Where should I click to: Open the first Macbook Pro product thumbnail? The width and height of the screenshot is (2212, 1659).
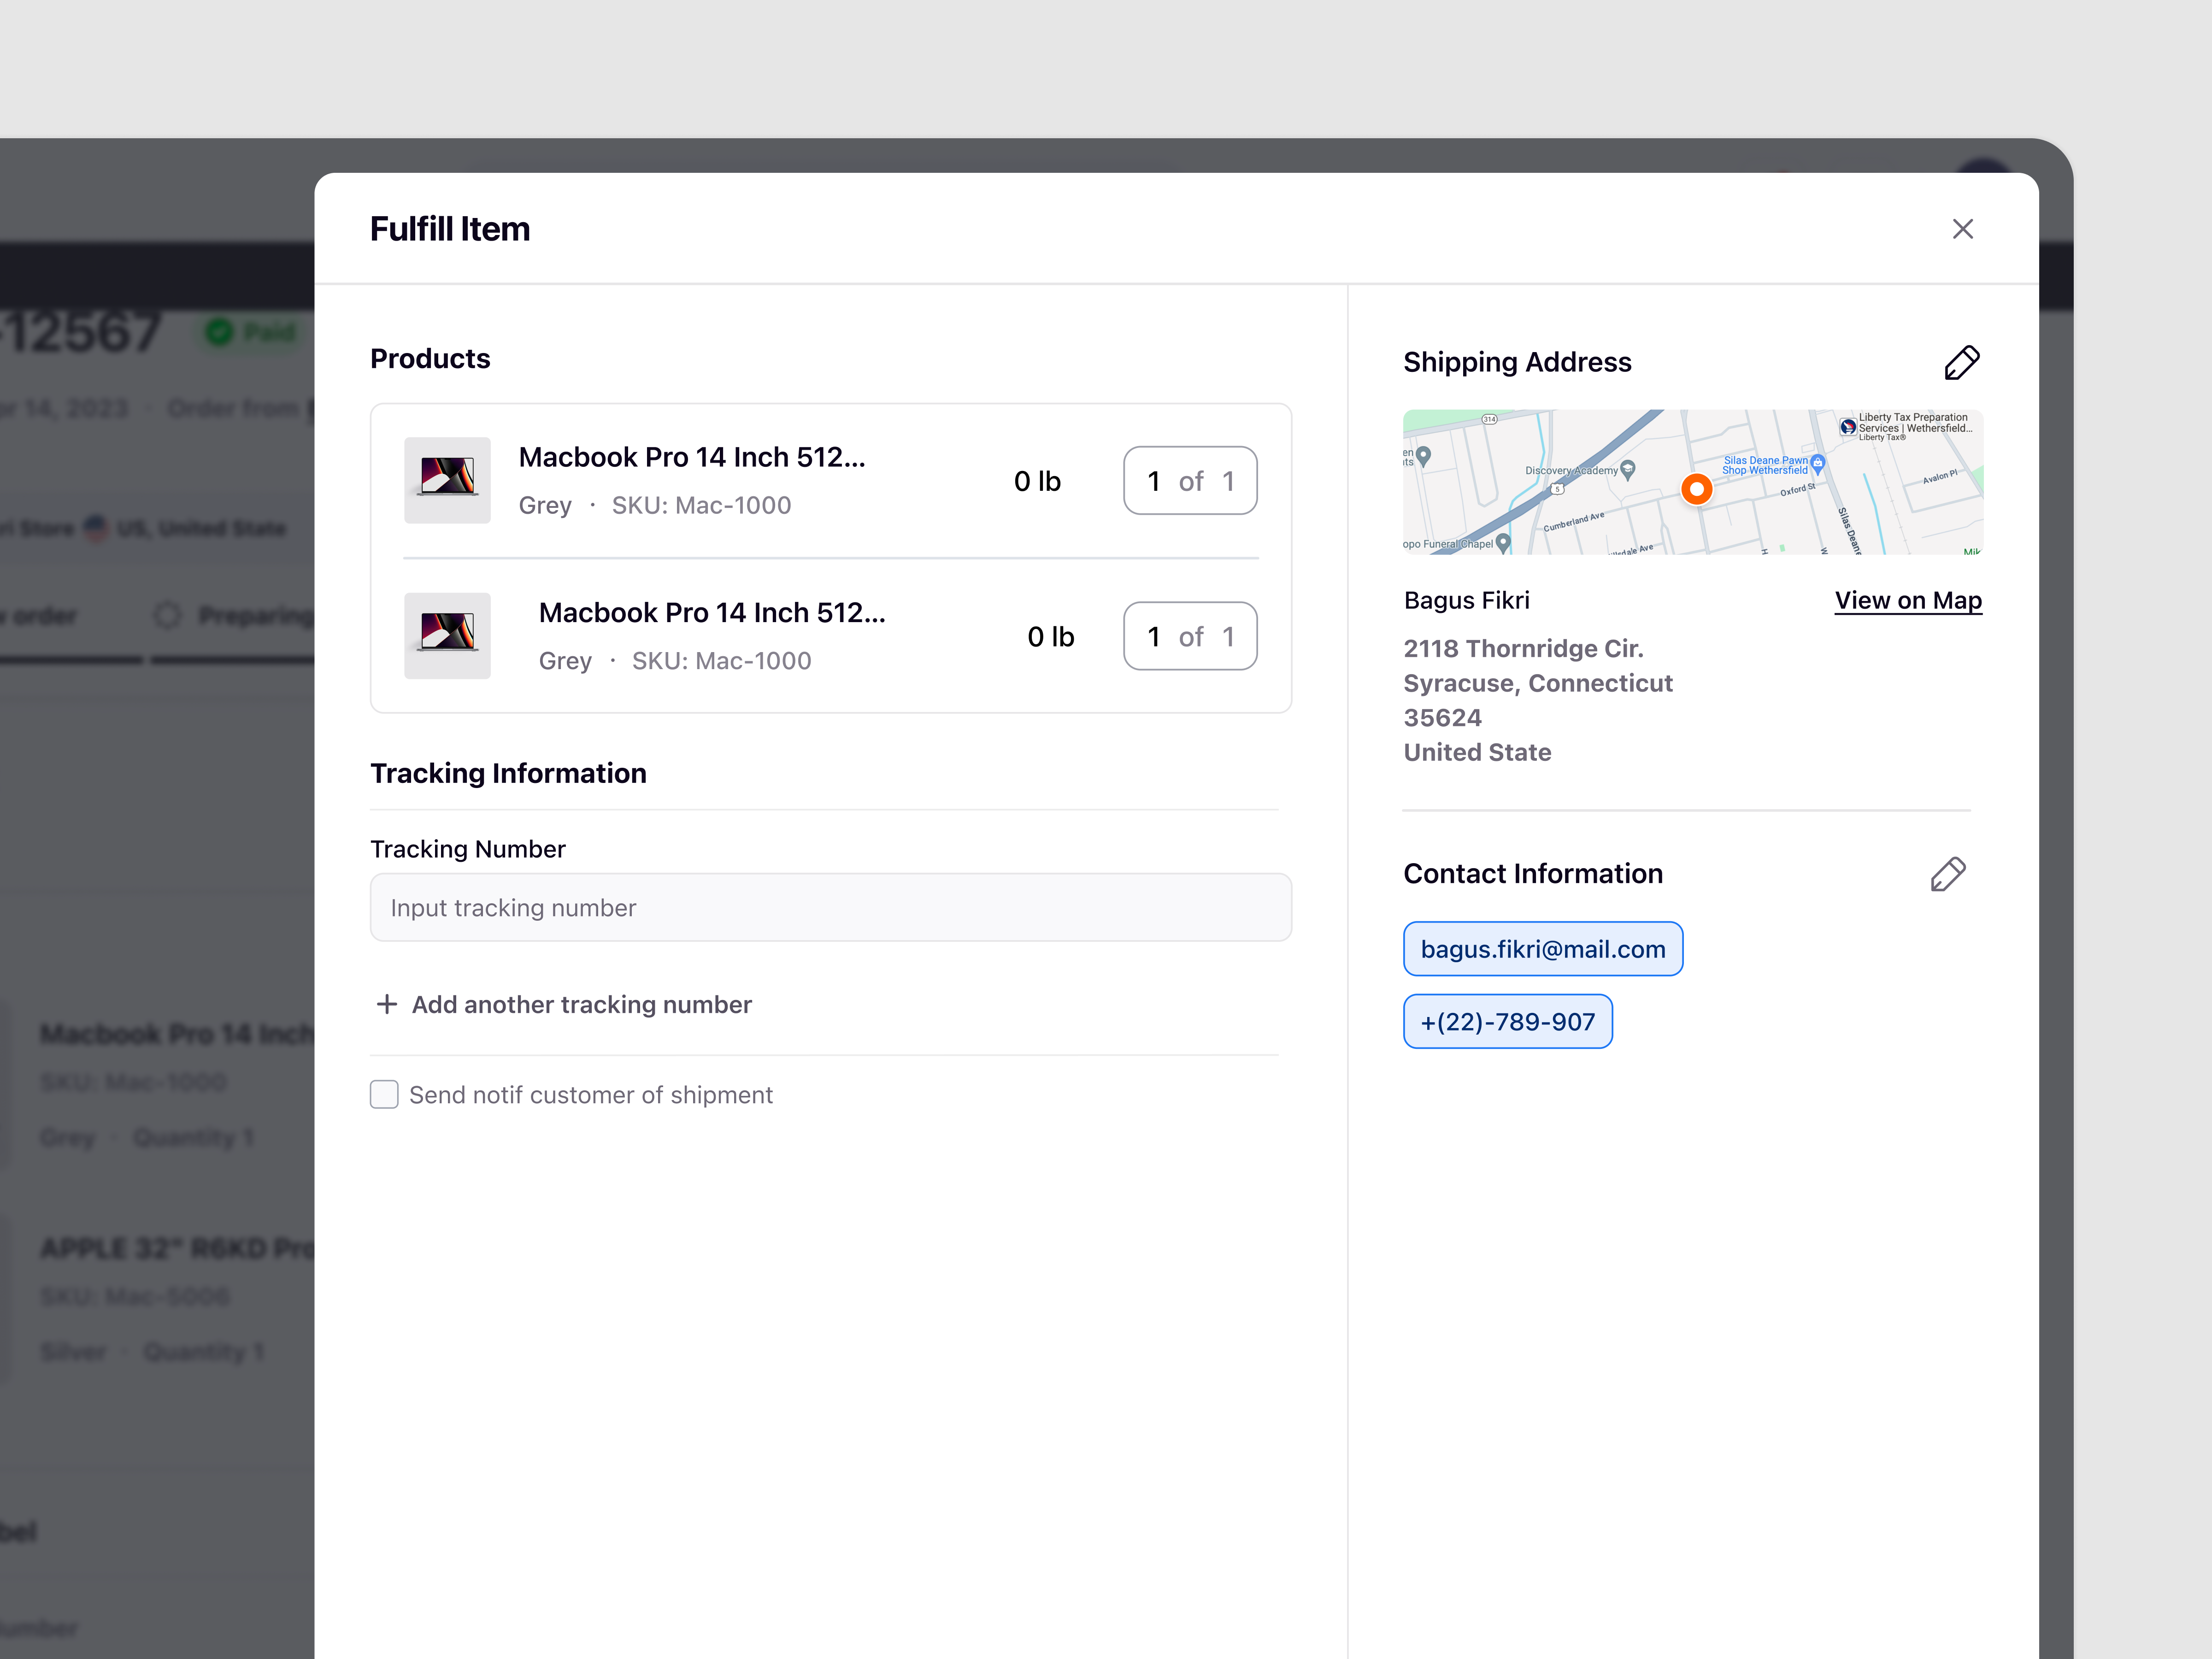(447, 480)
